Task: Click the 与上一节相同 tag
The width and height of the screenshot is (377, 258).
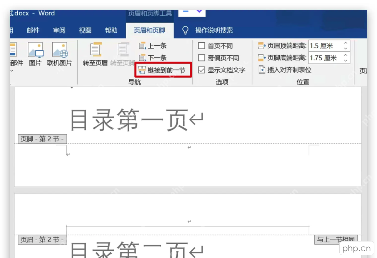Action: pos(336,239)
